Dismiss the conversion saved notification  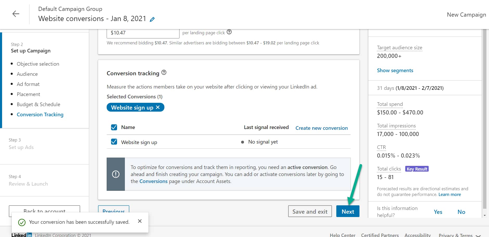(140, 221)
